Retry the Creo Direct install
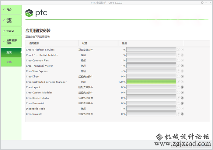The width and height of the screenshot is (213, 150). pos(179,76)
